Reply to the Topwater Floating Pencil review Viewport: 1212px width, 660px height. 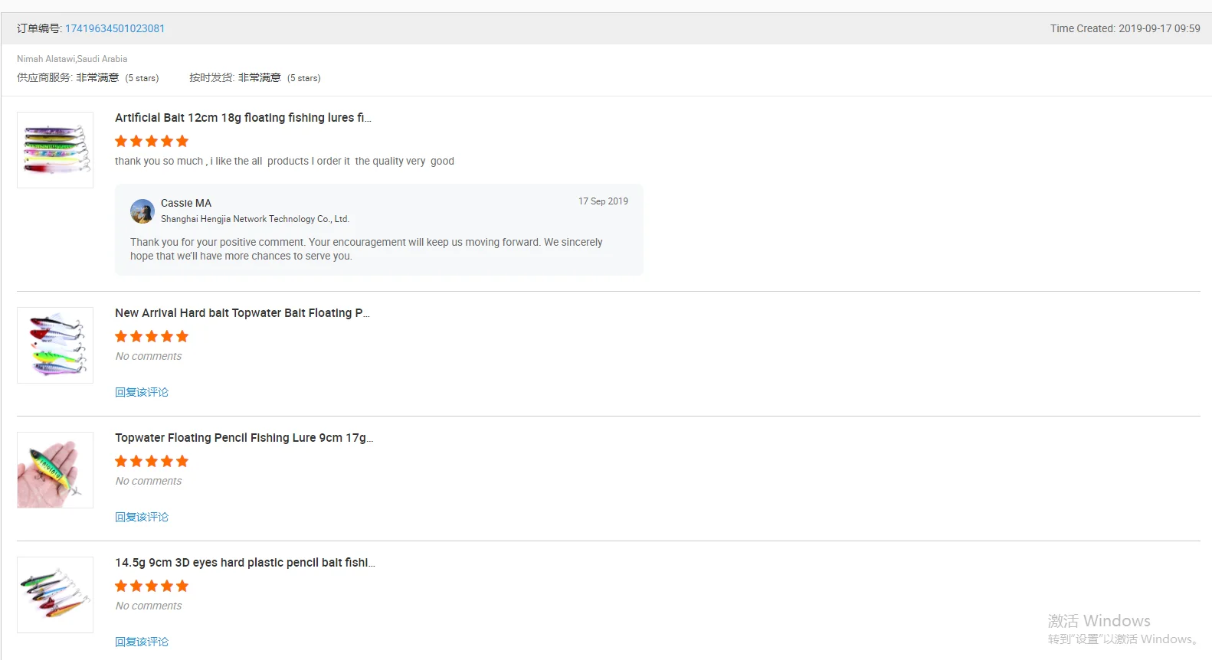(x=142, y=517)
